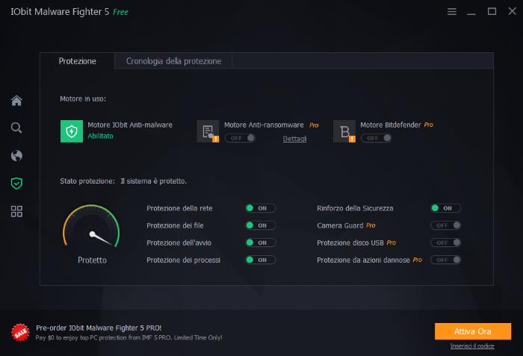Enable Camera Guard toggle
The height and width of the screenshot is (356, 523).
[445, 225]
